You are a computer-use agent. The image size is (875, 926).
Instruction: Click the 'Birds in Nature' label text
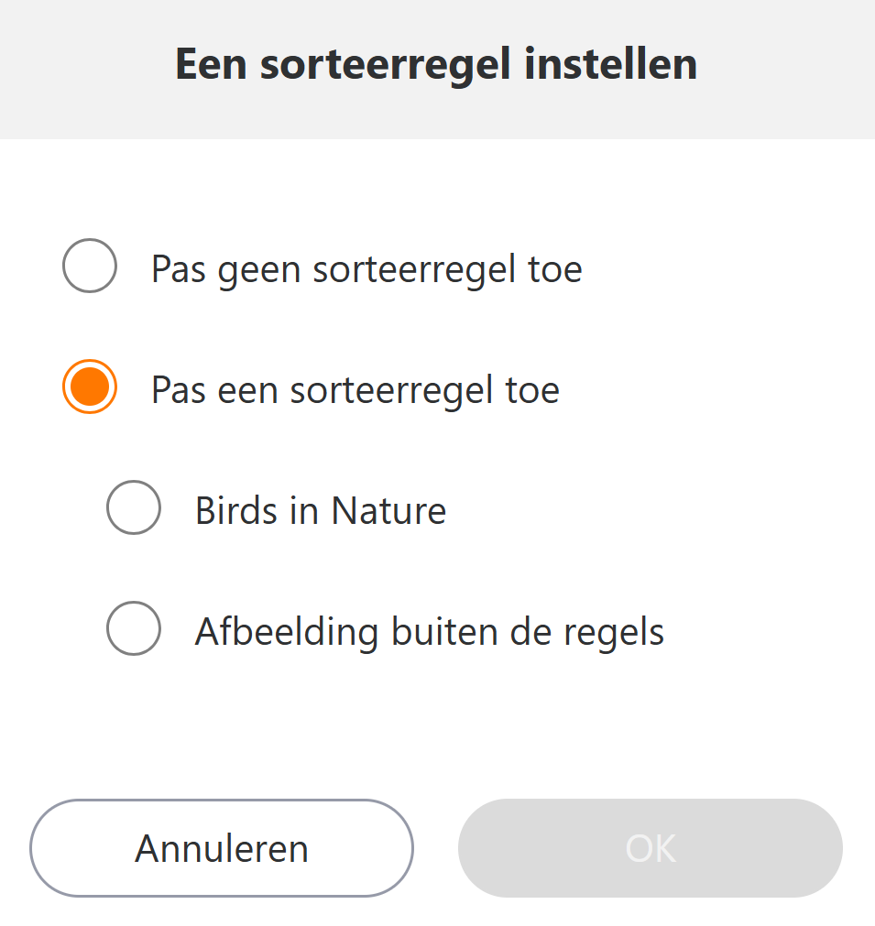pos(320,511)
